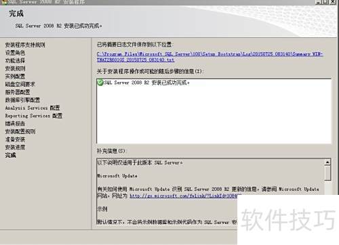
Task: Select step 数据库引擎配置 in sidebar
Action: (22, 100)
